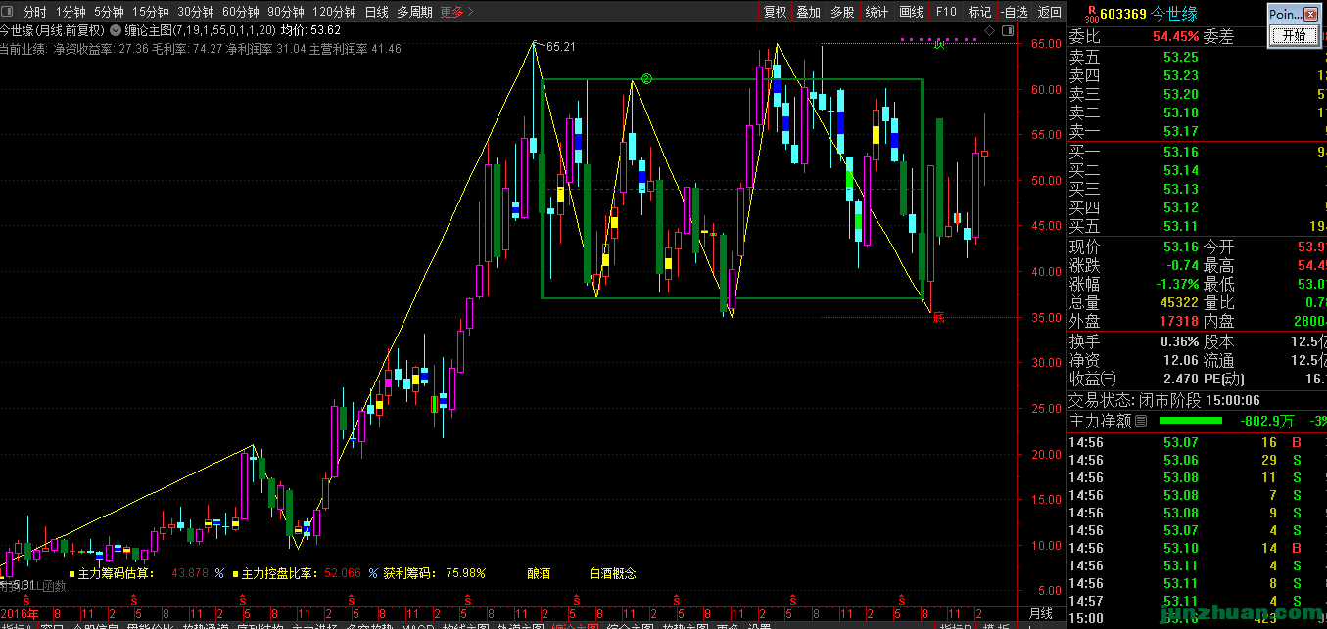Click the circled 2 marker on the green box
The height and width of the screenshot is (629, 1327).
click(x=646, y=79)
